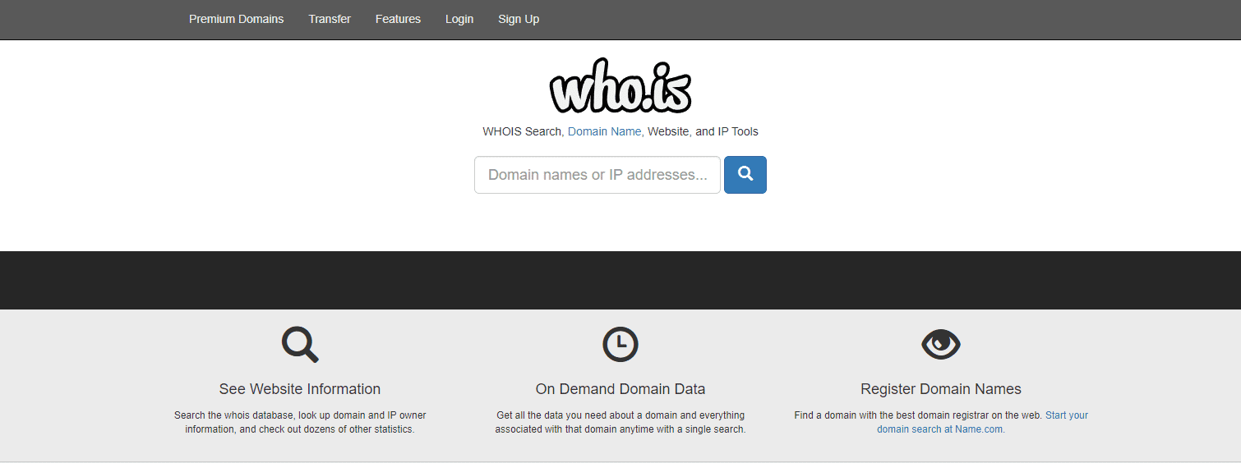Click the On Demand Domain Data heading

pos(620,389)
